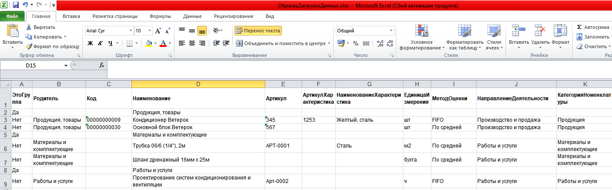Click the Increase Decimal icon
The image size is (612, 190).
coord(379,43)
